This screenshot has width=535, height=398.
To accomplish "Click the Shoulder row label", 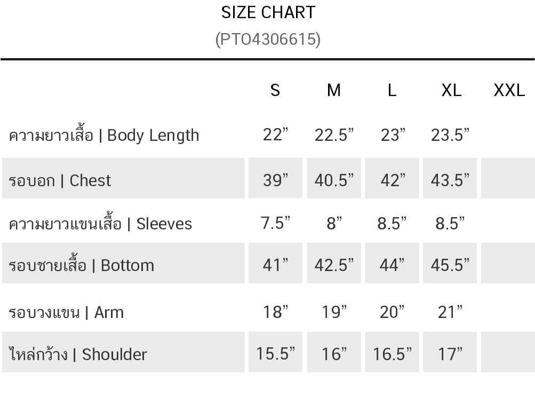I will 78,354.
